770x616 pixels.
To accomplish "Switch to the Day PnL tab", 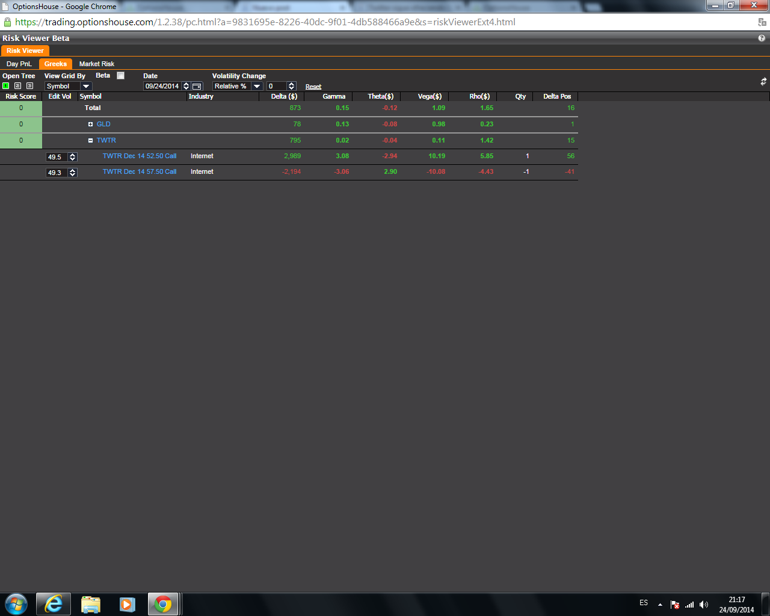I will (19, 64).
